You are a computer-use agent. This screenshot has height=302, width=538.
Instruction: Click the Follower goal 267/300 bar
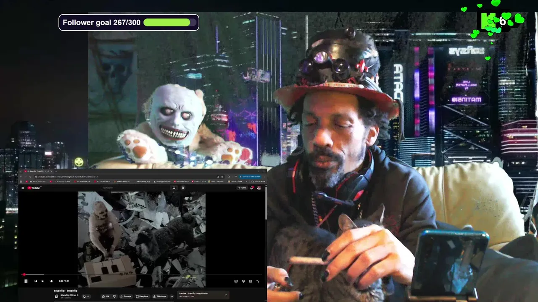pyautogui.click(x=129, y=23)
